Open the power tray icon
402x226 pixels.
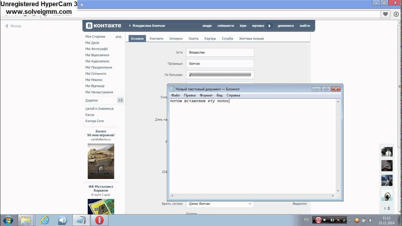click(364, 220)
